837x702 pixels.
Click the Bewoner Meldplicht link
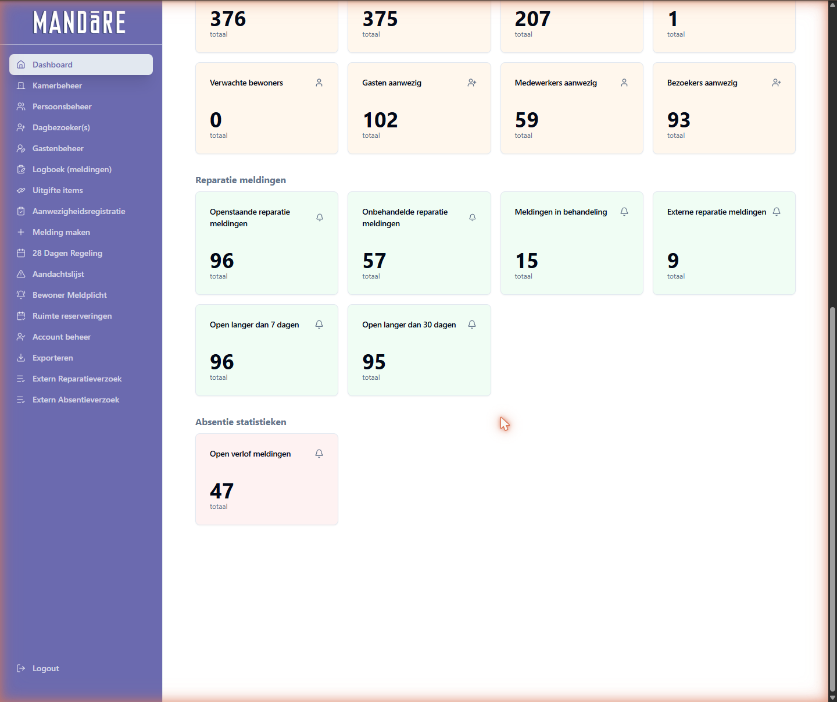click(81, 295)
